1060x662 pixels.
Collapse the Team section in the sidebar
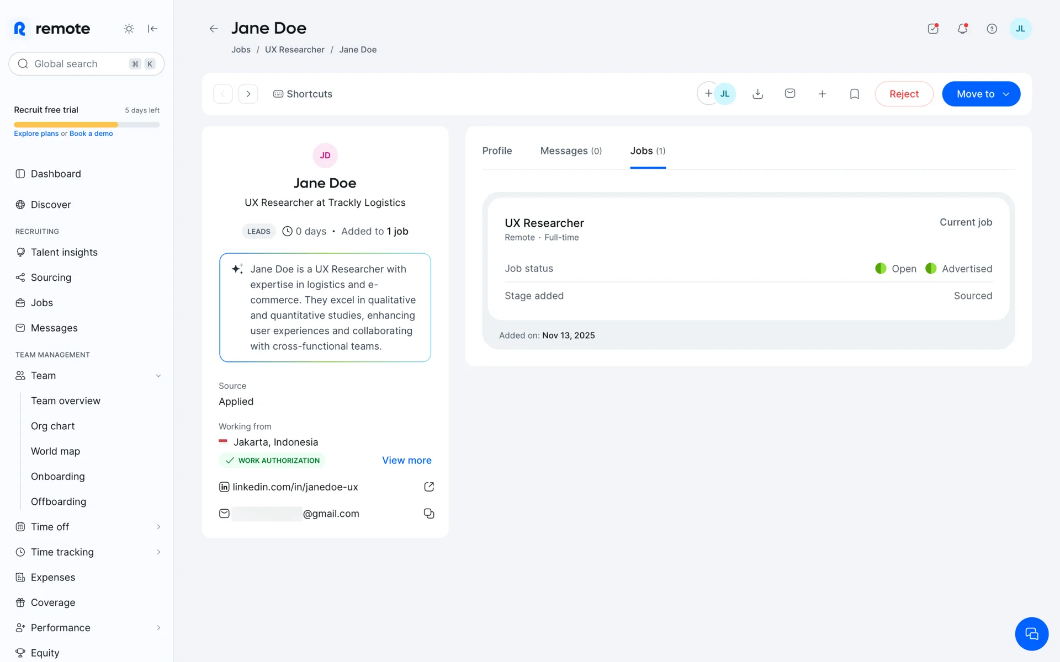coord(158,376)
